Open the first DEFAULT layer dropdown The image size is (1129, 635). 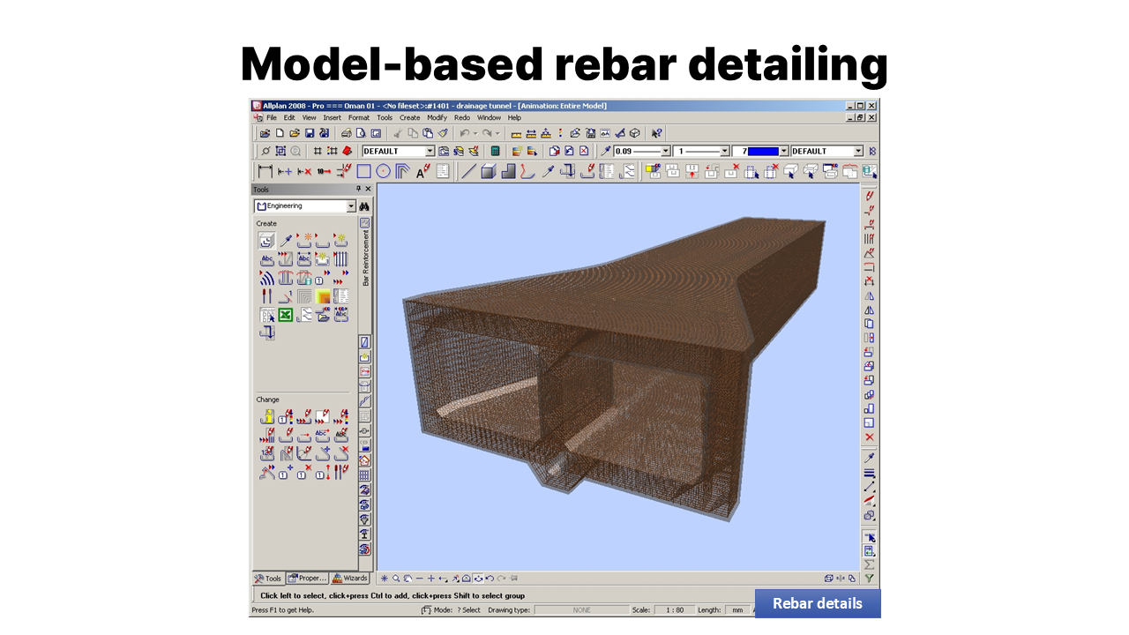pyautogui.click(x=430, y=152)
